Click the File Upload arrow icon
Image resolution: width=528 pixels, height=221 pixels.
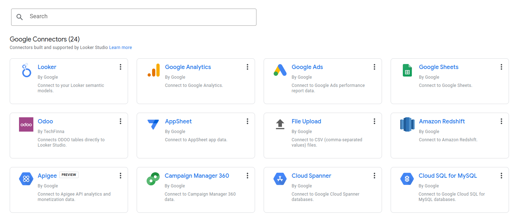pyautogui.click(x=280, y=124)
